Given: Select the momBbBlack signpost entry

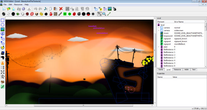Looking at the screenshot, I should coord(181,44).
